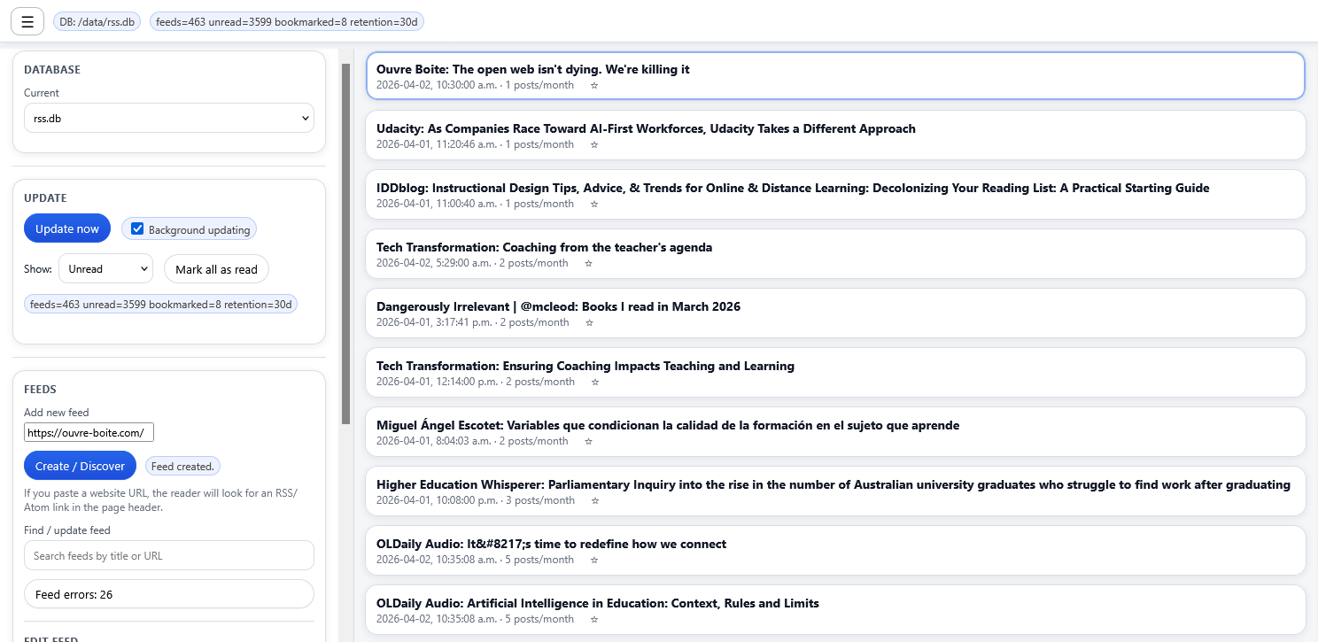Star the Dangerously Irrelevant Books post
Screen dimensions: 1318x642
click(x=589, y=323)
